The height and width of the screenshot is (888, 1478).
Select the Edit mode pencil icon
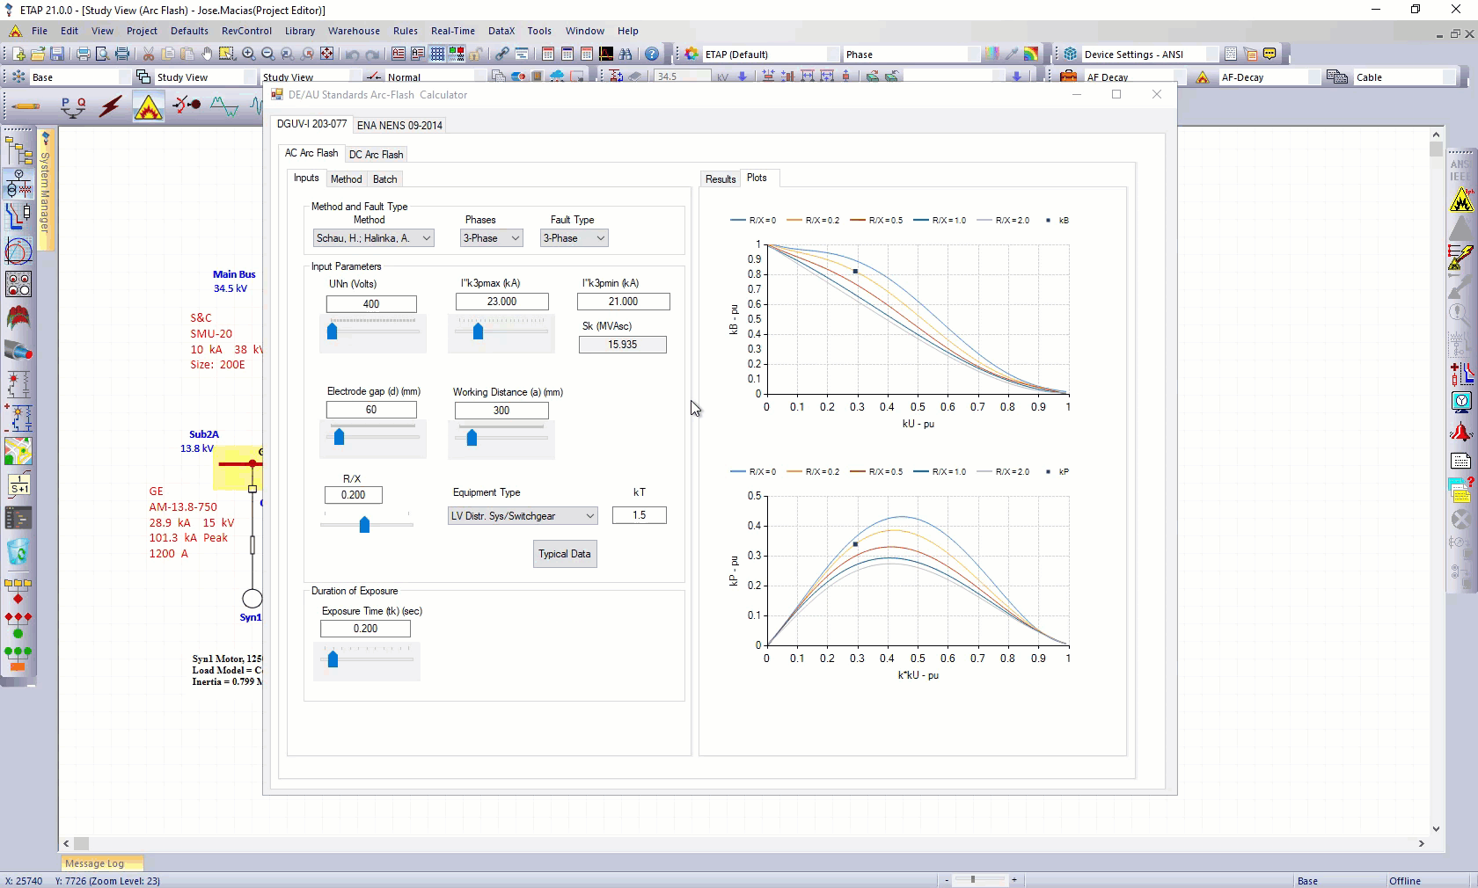coord(26,107)
